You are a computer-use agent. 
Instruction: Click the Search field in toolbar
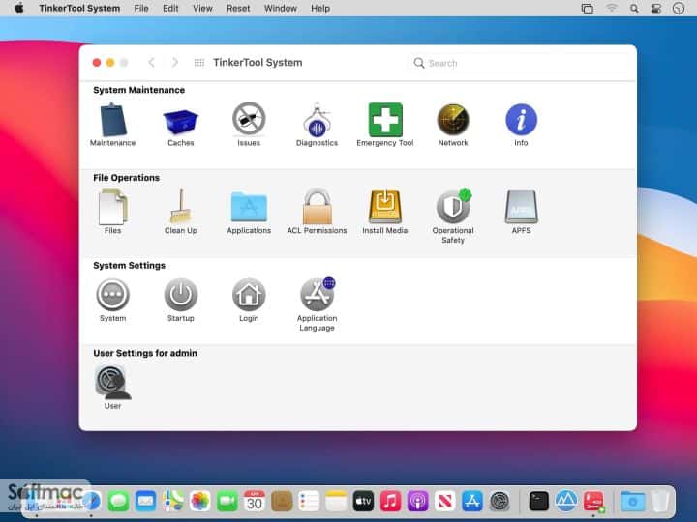pyautogui.click(x=518, y=63)
